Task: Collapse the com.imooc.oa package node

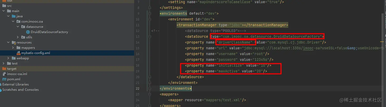Action: [13, 22]
